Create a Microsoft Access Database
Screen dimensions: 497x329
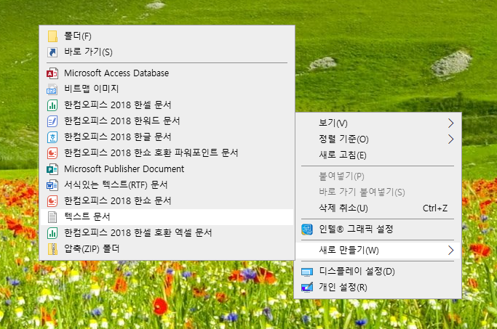click(167, 73)
